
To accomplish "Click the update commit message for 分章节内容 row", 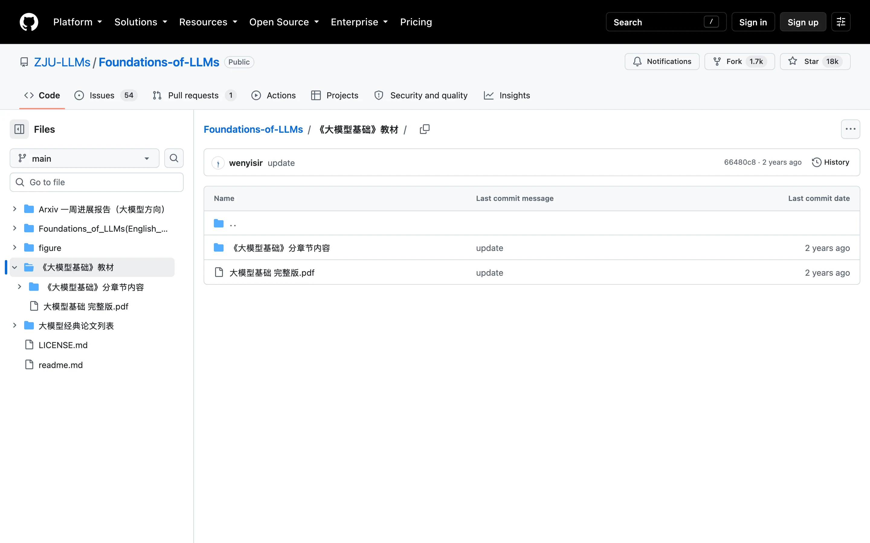I will coord(489,248).
